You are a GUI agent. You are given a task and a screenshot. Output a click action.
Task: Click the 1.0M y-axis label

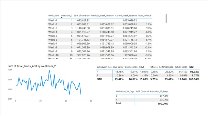click(x=10, y=70)
